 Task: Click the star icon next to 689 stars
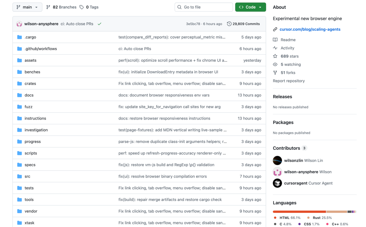click(x=275, y=56)
